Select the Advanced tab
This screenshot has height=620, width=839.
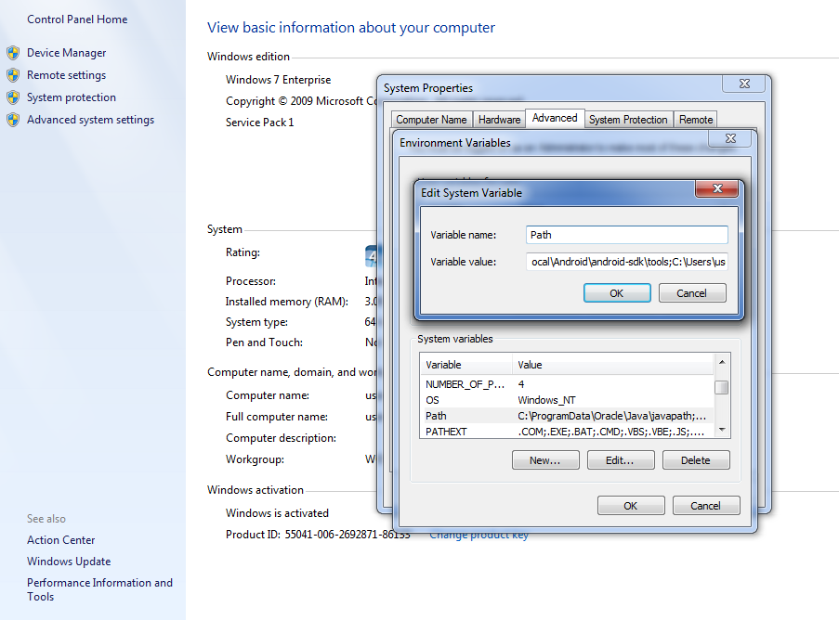(555, 118)
